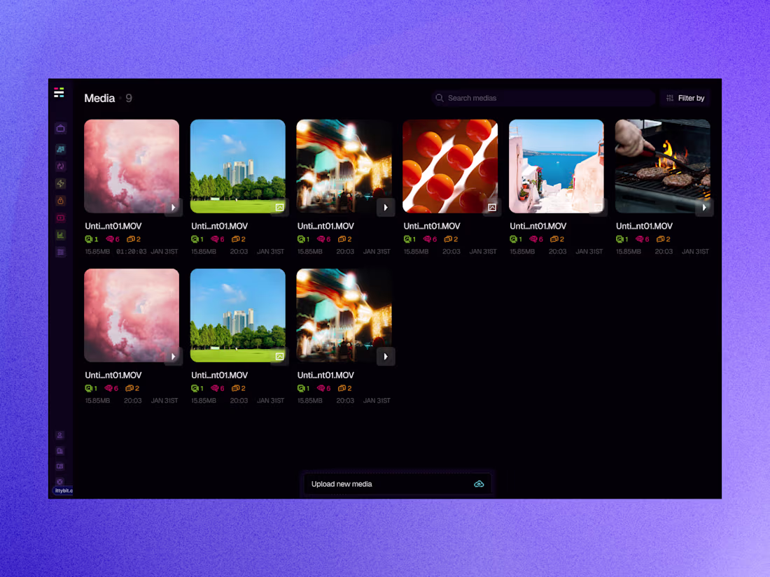Select the pink video player icon in sidebar
The width and height of the screenshot is (770, 577).
60,218
